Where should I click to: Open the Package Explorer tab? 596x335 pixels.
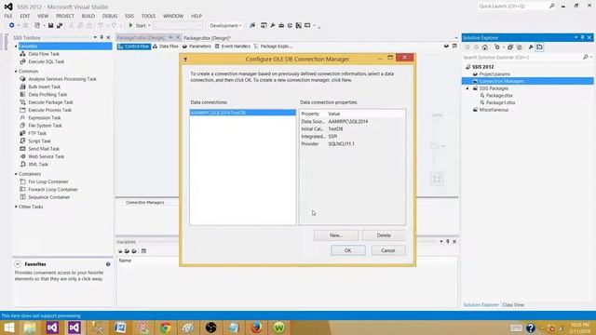pos(273,47)
